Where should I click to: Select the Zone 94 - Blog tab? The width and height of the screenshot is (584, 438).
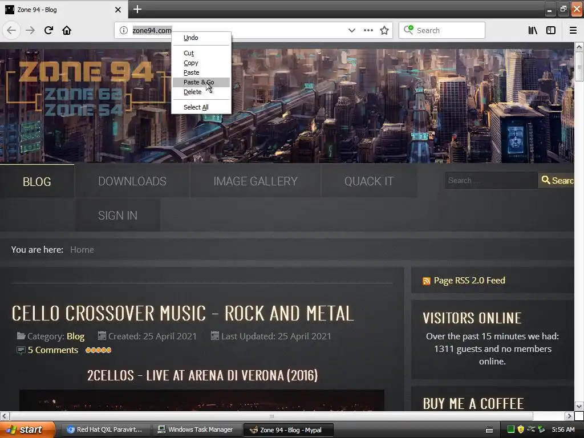63,10
